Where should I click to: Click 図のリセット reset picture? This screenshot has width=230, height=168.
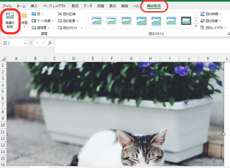(68, 28)
